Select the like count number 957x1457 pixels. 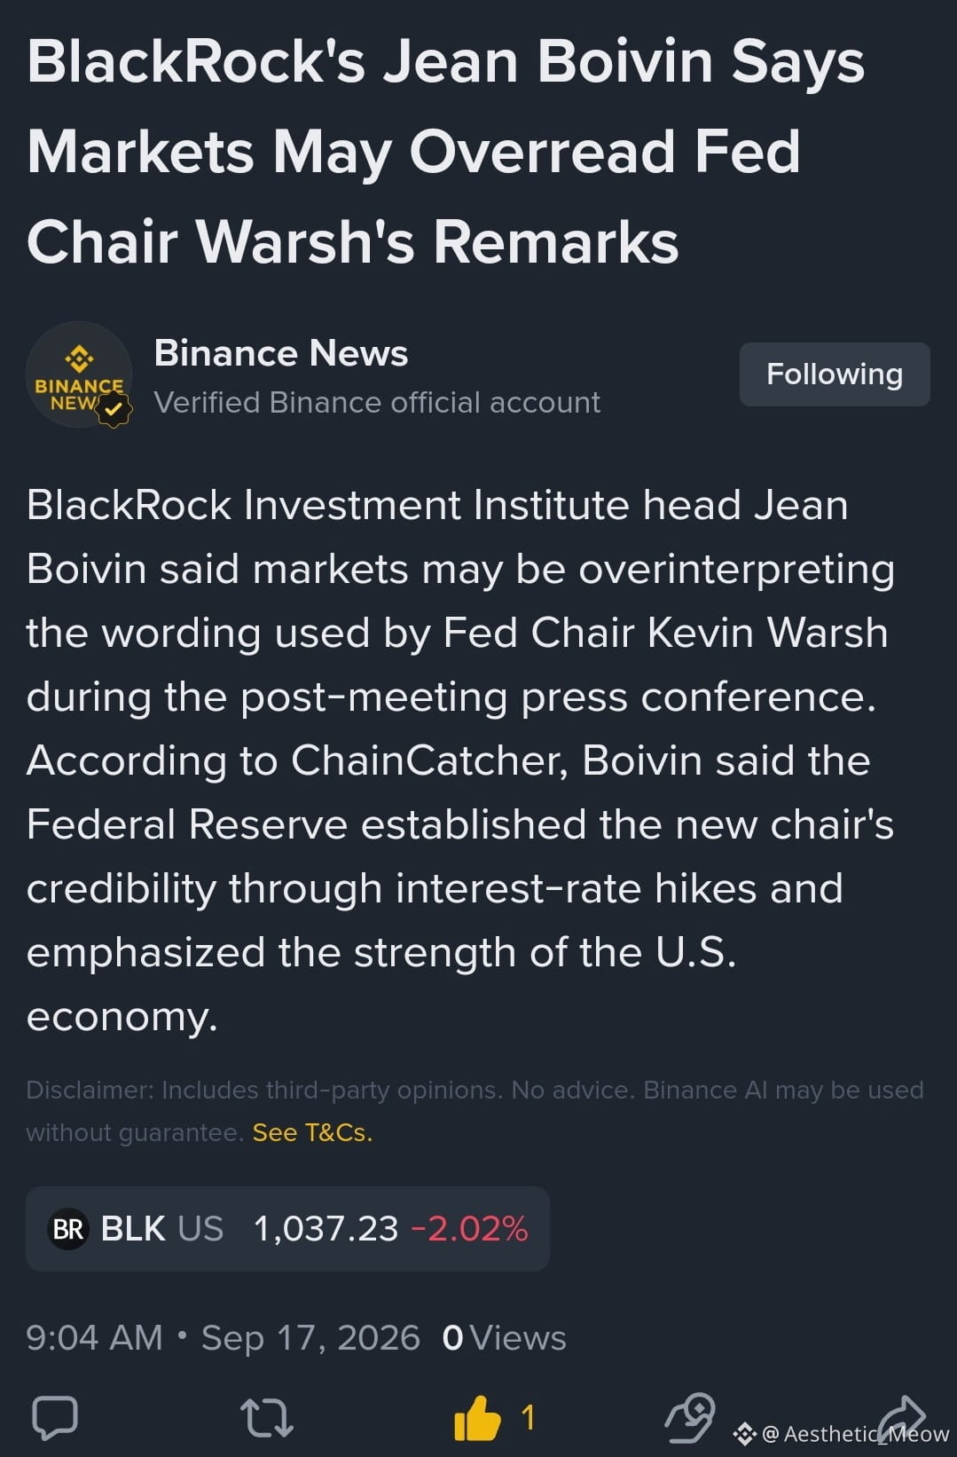tap(528, 1417)
